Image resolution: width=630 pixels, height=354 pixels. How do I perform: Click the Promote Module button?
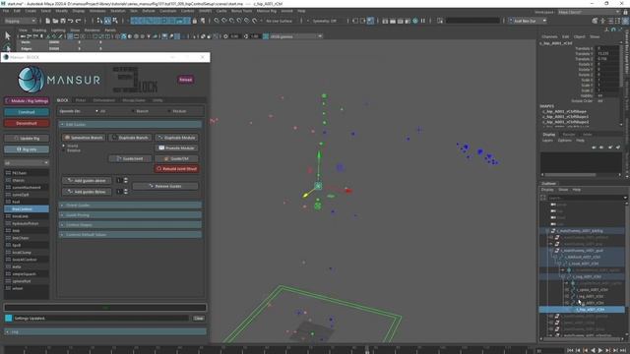[177, 147]
